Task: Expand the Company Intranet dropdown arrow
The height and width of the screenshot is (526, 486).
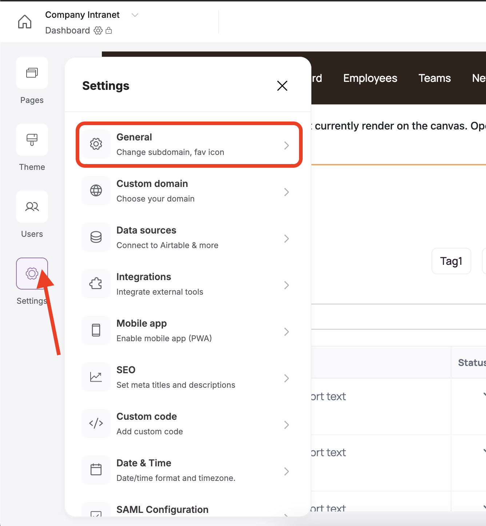Action: [x=135, y=15]
